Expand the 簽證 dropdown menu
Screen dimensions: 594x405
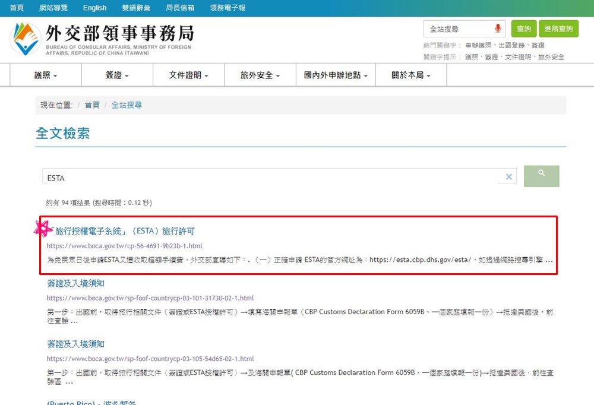117,75
